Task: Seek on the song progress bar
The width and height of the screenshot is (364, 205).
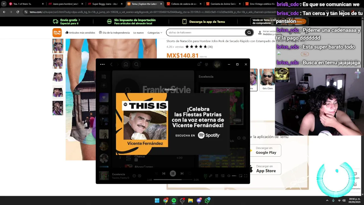Action: 173,180
